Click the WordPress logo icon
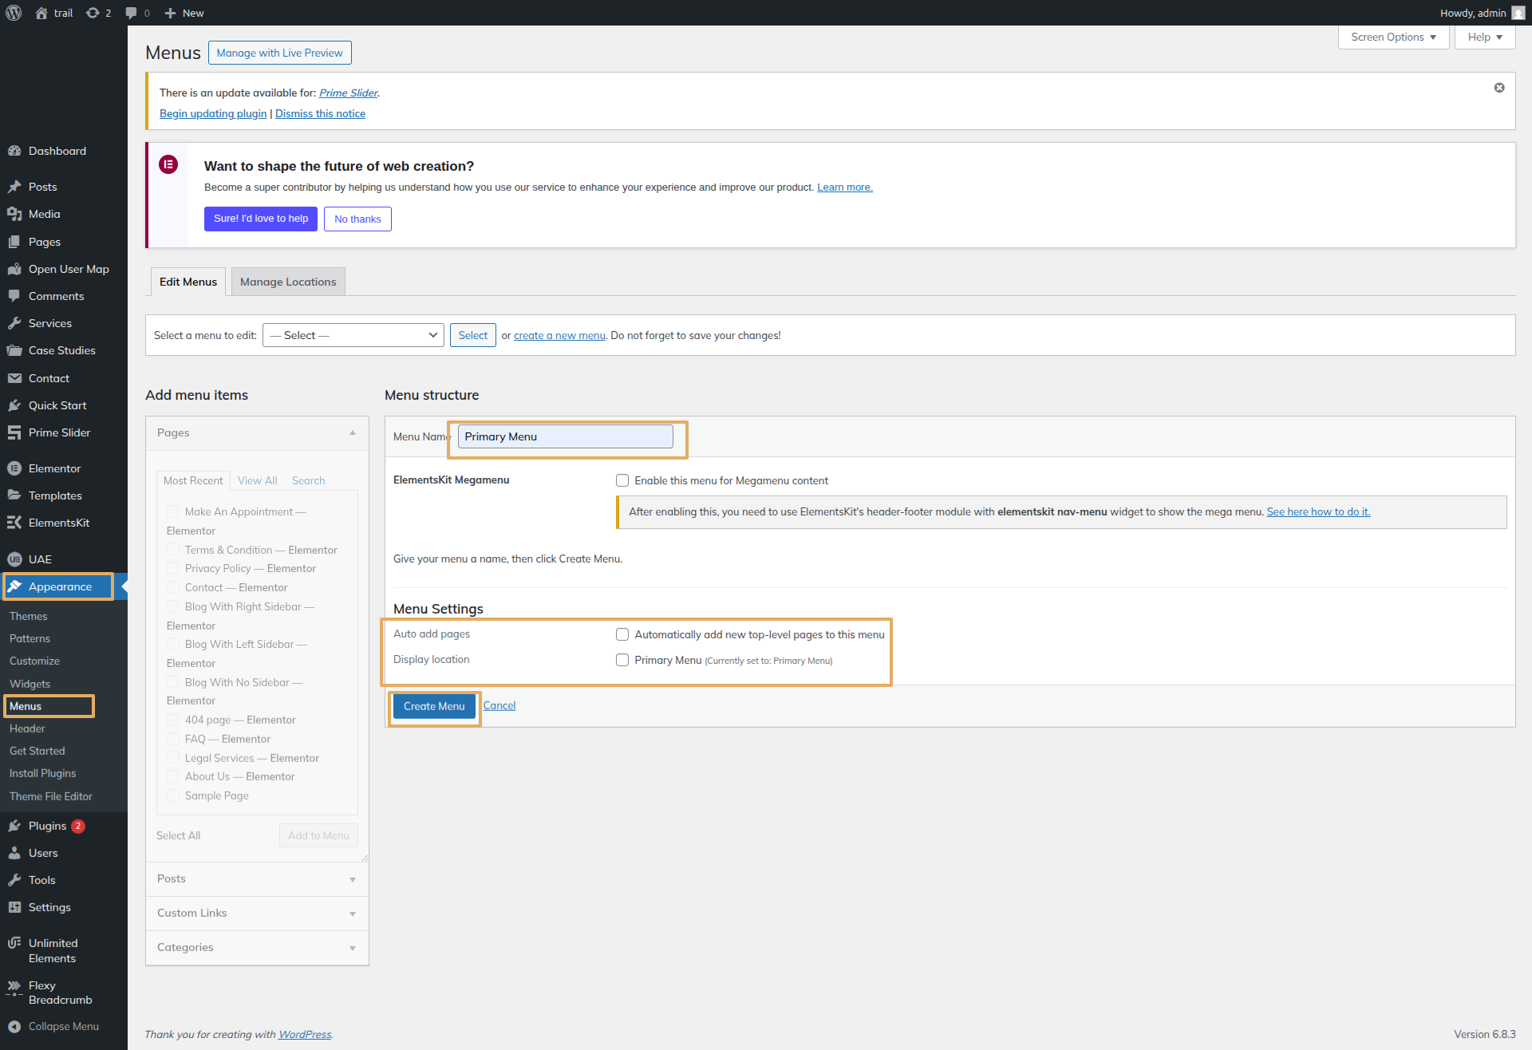 [x=14, y=13]
